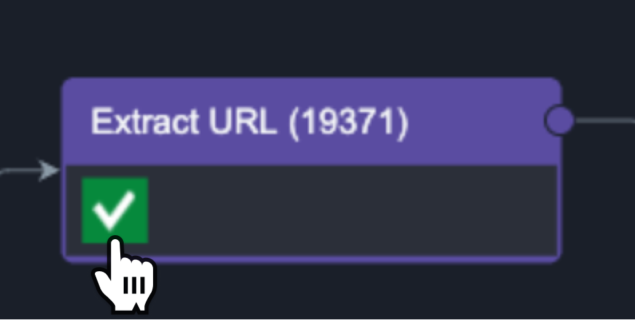Click the node ID number 19371
Viewport: 635px width, 320px height.
348,122
